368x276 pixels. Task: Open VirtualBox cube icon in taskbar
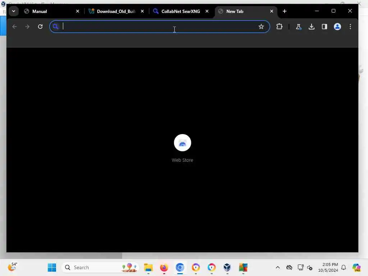tap(227, 267)
